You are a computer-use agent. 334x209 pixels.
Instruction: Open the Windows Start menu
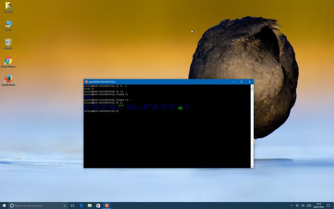click(4, 206)
